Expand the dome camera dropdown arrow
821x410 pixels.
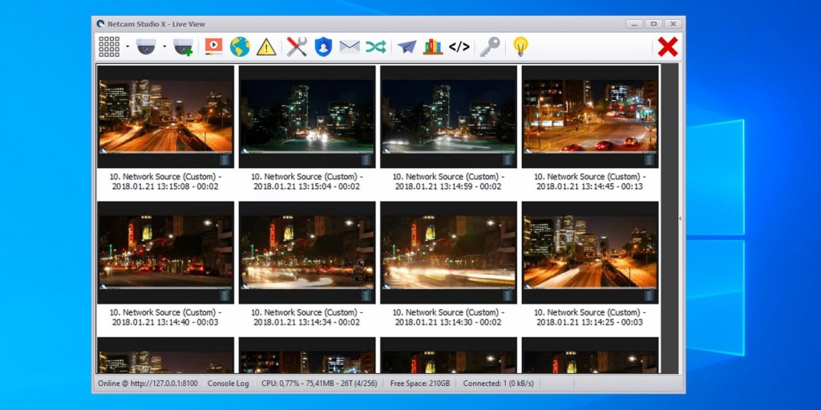click(164, 46)
